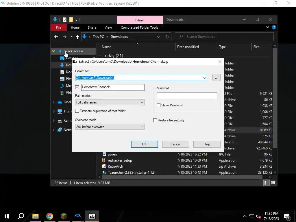The image size is (296, 222).
Task: Expand the ribbon with the chevron
Action: (267, 27)
